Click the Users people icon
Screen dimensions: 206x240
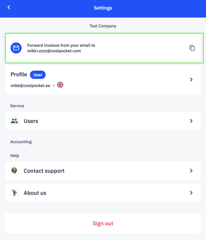[14, 121]
